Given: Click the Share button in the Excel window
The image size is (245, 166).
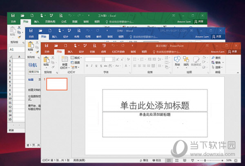Looking at the screenshot, I should click(199, 22).
